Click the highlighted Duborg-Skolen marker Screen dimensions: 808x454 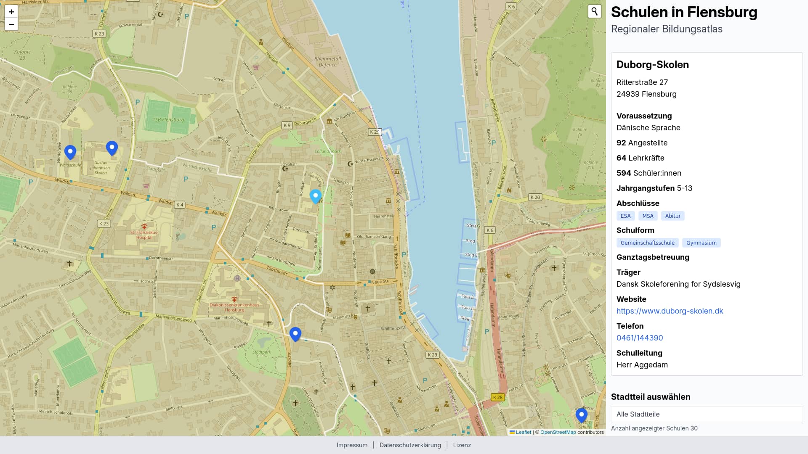tap(315, 196)
